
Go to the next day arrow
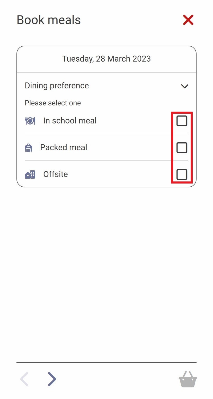tap(52, 379)
